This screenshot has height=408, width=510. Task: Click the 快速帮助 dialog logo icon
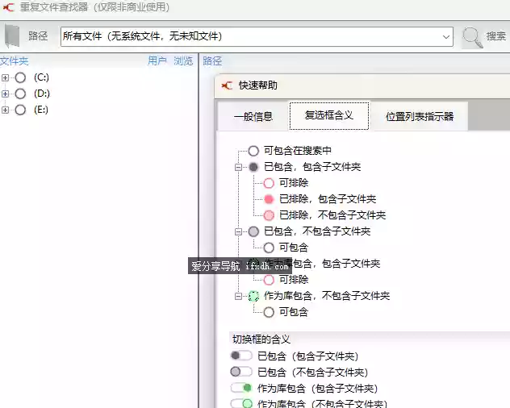point(227,85)
